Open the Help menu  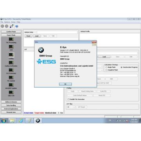18,22
